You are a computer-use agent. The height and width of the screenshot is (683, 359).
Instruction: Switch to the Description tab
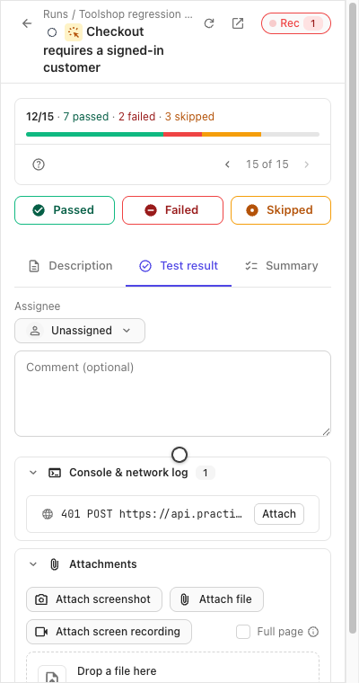(71, 266)
